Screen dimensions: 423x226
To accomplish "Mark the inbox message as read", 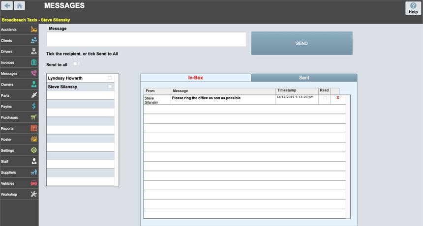I will (x=325, y=98).
